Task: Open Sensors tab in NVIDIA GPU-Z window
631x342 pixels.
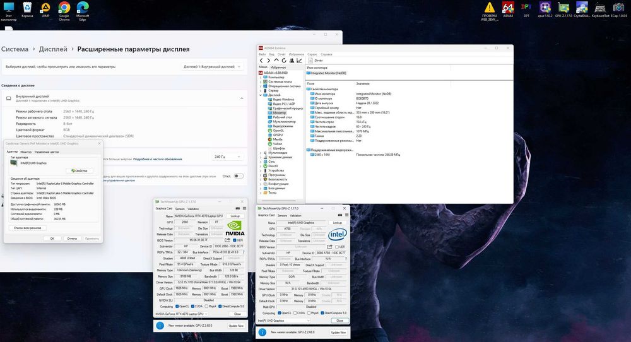Action: (x=180, y=209)
